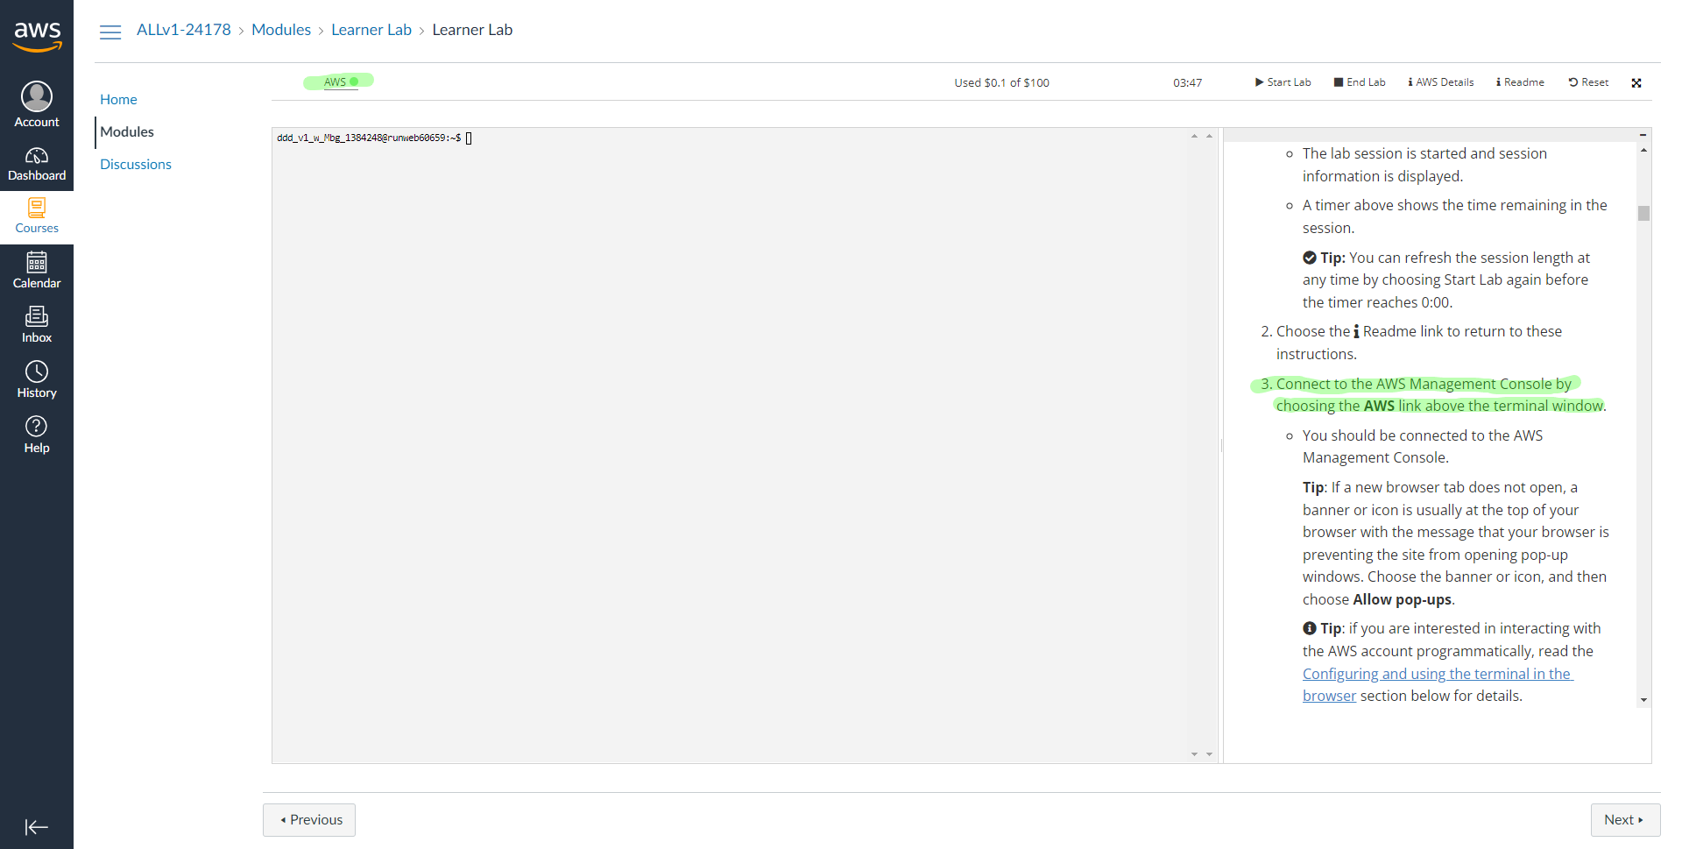1682x849 pixels.
Task: Go to the Dashboard icon
Action: pyautogui.click(x=37, y=156)
